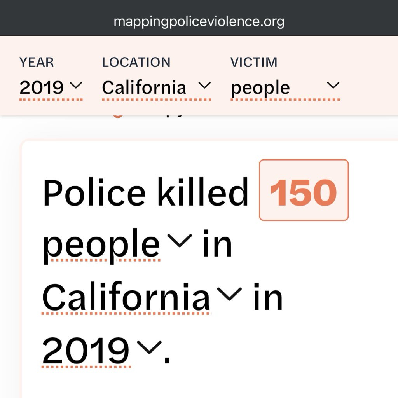Click the word "in" following headline "people"

click(x=217, y=244)
